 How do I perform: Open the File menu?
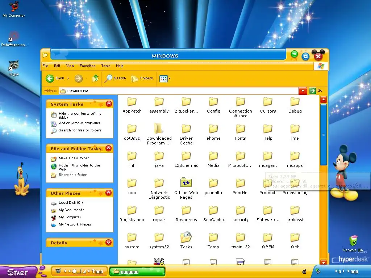pos(45,66)
